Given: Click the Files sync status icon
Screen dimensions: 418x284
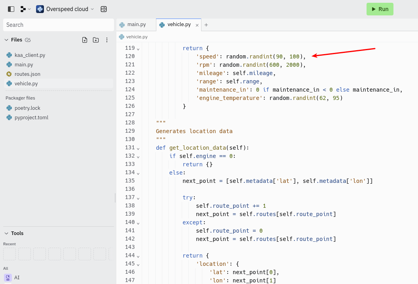Looking at the screenshot, I should [28, 40].
